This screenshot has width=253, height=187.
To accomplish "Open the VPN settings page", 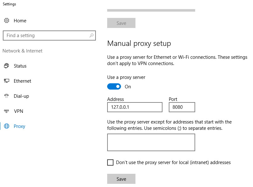I will (x=19, y=111).
